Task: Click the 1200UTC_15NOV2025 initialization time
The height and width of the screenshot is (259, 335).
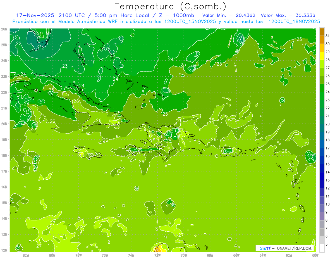Action: pos(190,21)
